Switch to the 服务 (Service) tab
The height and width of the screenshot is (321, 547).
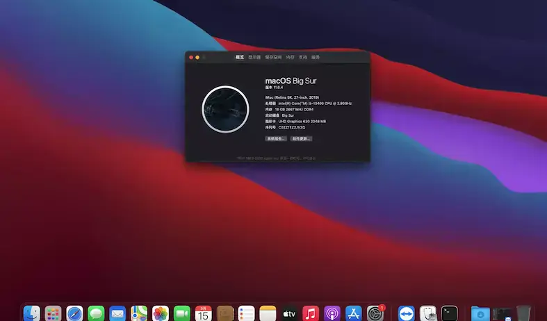[x=316, y=57]
